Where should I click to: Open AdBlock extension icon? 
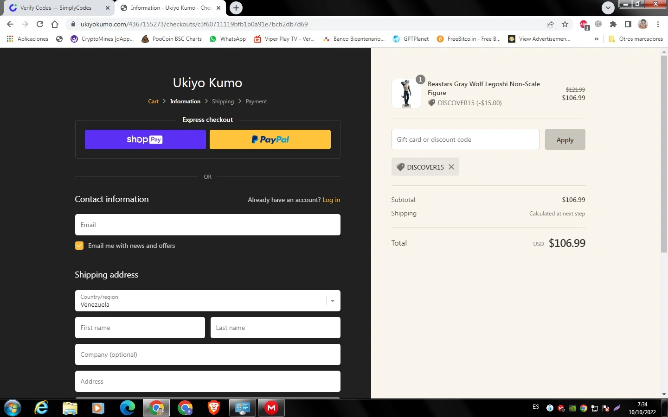584,25
